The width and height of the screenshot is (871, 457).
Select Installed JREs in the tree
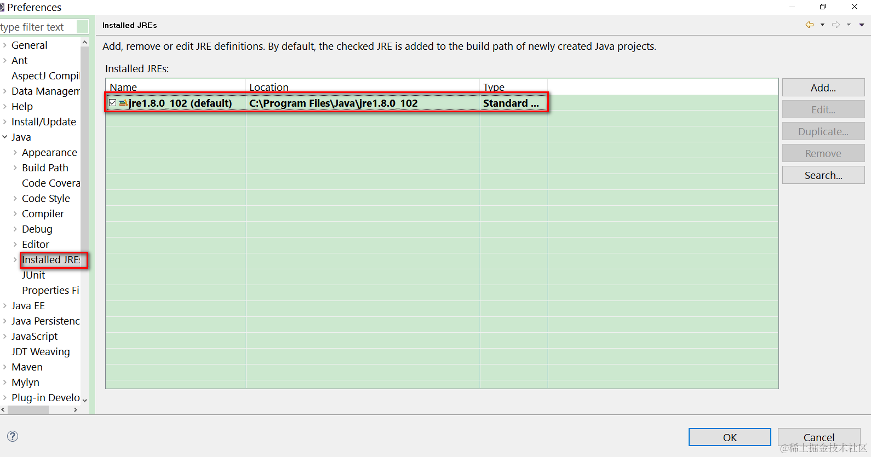pos(51,259)
